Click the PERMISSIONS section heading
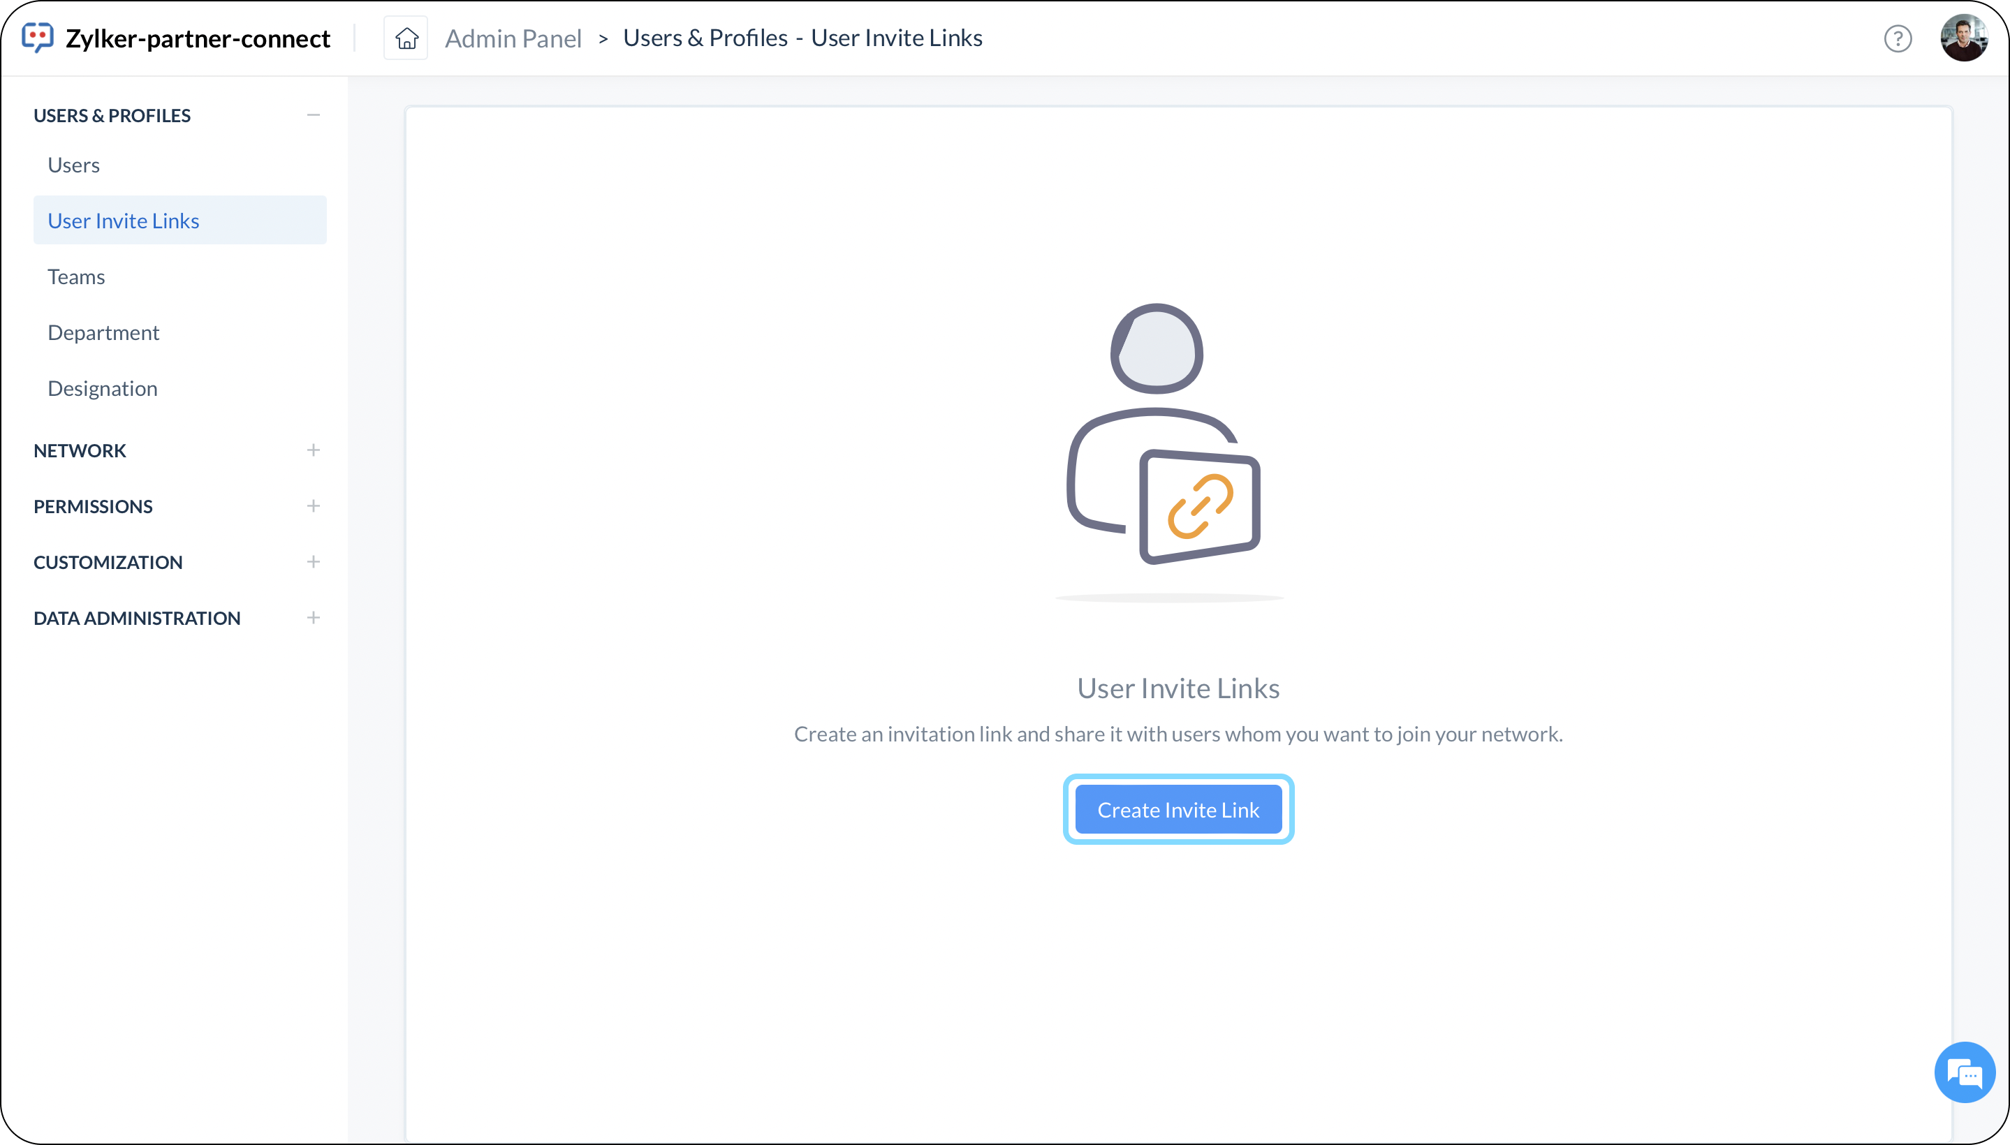Viewport: 2010px width, 1145px height. point(93,506)
